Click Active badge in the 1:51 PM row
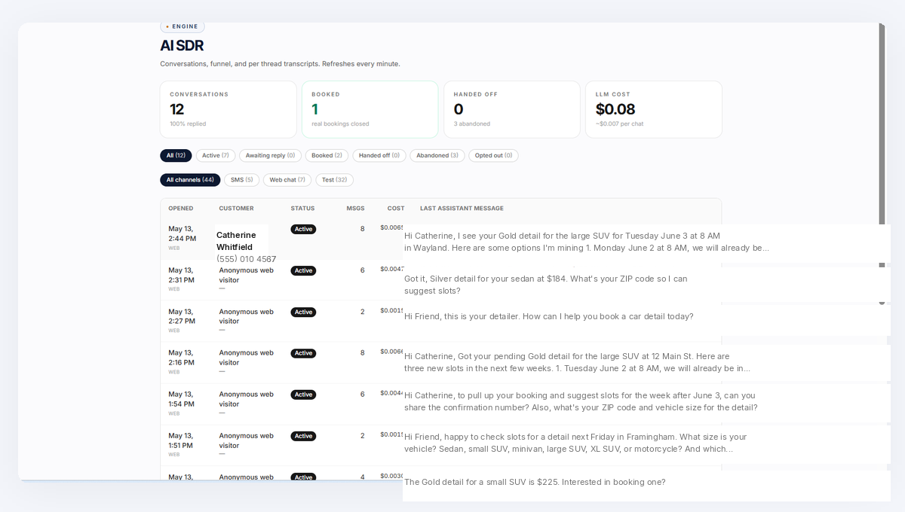The height and width of the screenshot is (512, 905). click(x=303, y=436)
